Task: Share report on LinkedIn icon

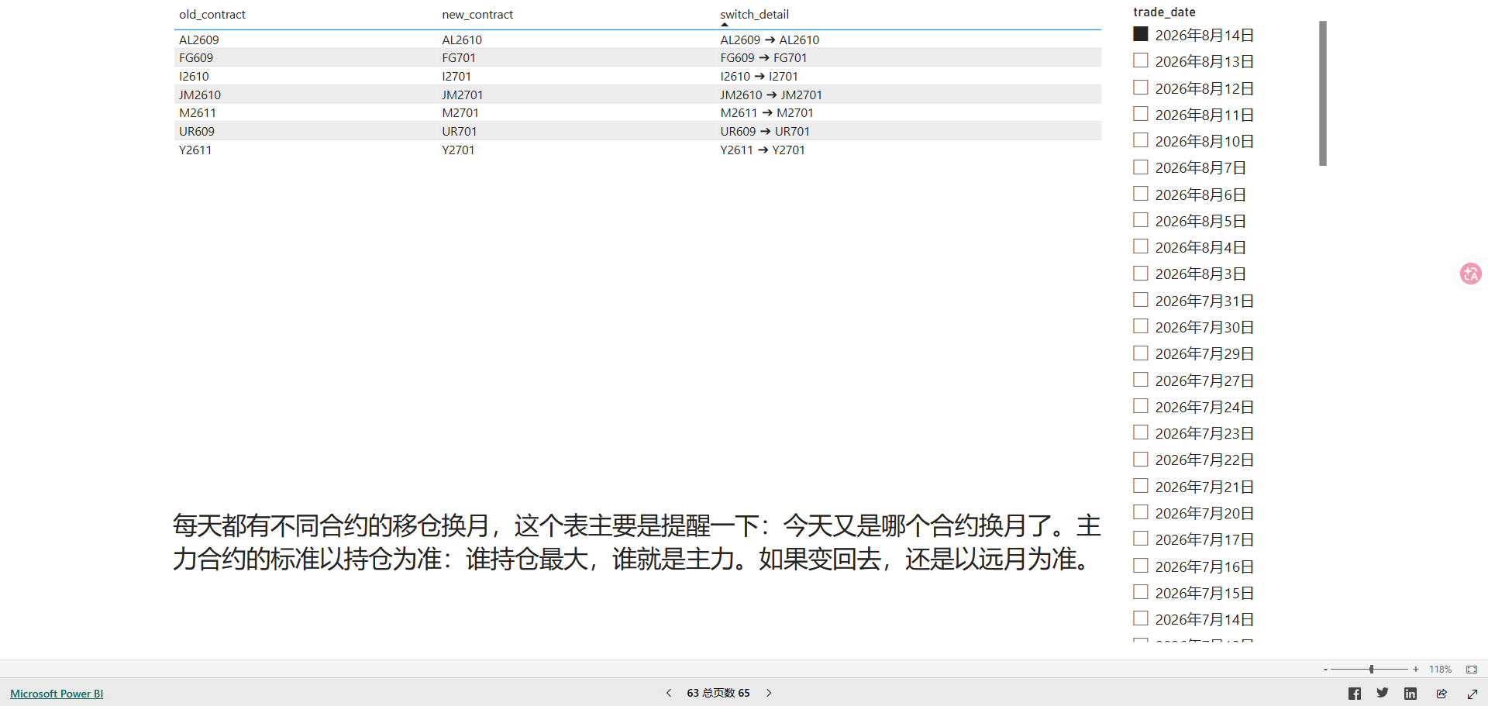Action: (x=1410, y=694)
